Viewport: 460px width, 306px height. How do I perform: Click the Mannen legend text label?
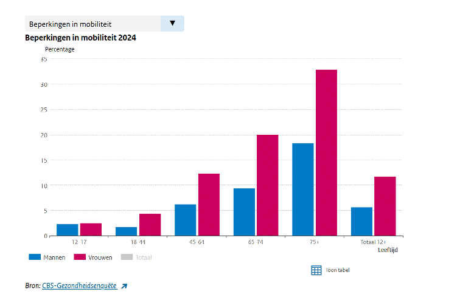click(54, 257)
